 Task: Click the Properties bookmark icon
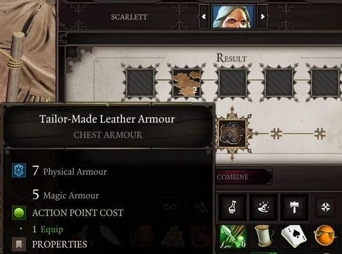pyautogui.click(x=19, y=244)
